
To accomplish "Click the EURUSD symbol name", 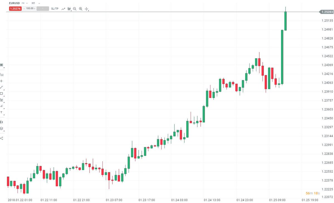I will tap(14, 3).
